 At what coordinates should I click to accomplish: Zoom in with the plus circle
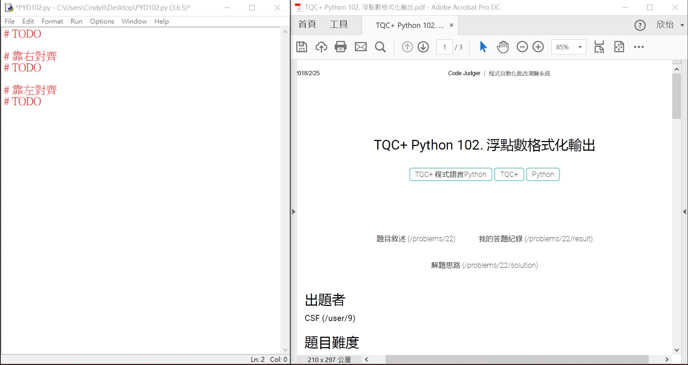click(x=538, y=47)
